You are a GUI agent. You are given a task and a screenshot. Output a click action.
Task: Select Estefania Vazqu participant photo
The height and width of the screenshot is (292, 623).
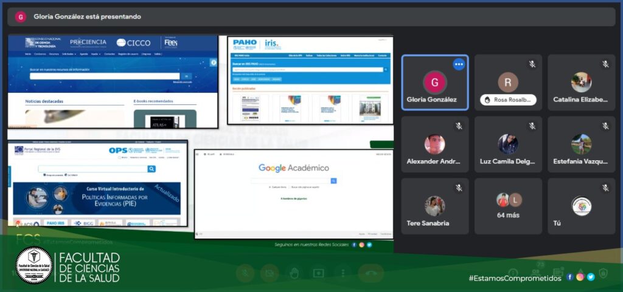581,144
